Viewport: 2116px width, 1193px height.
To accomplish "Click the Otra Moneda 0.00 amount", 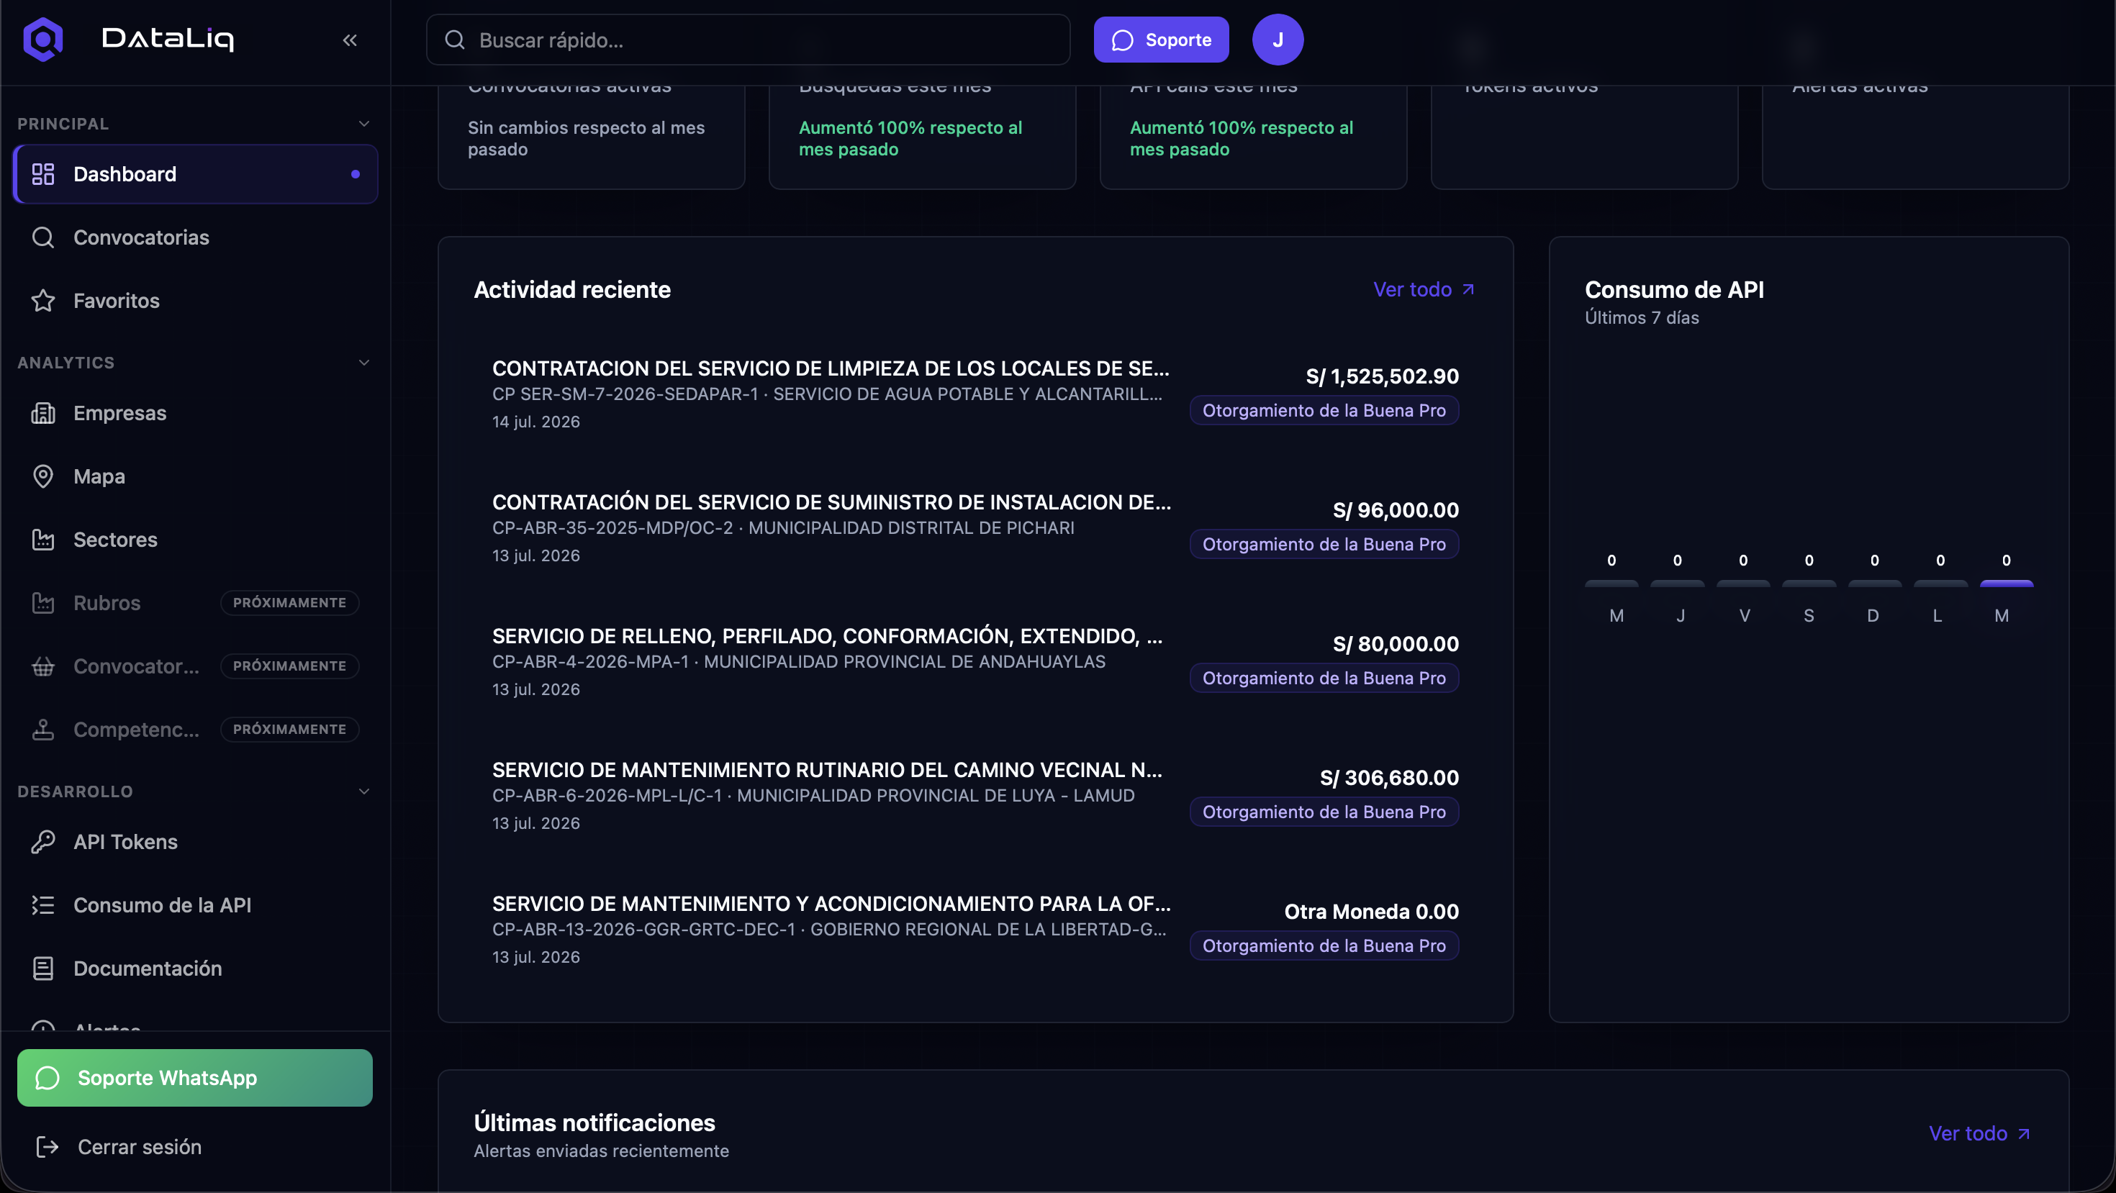I will 1371,912.
